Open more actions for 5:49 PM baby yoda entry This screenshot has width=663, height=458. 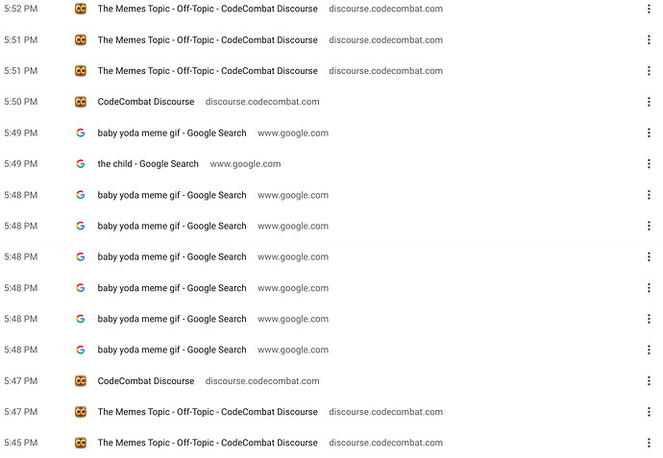[x=649, y=133]
